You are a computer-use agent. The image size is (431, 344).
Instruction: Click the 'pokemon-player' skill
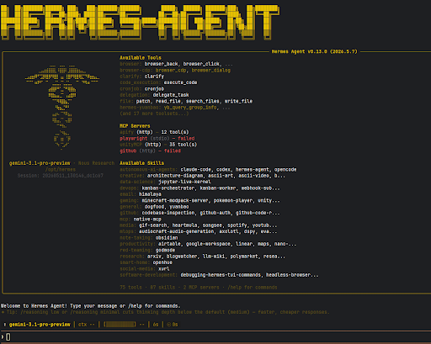pos(233,200)
